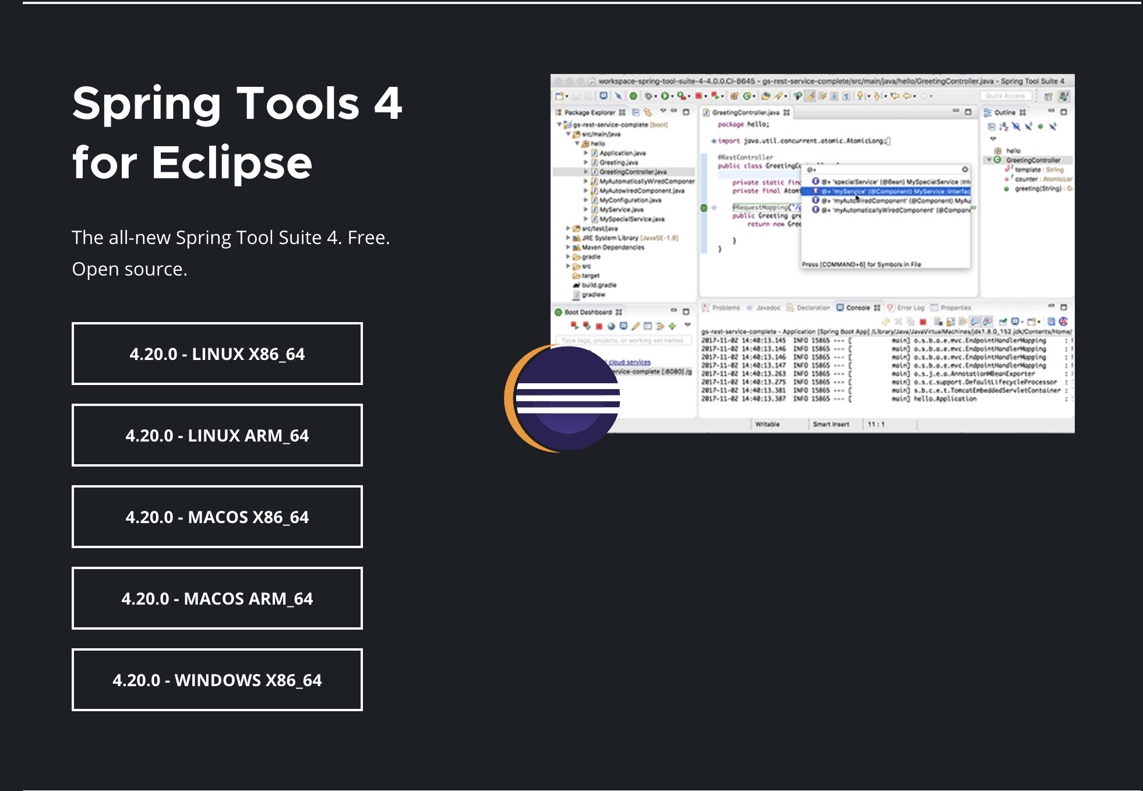Collapse the gs-rest-service-complete project tree
Viewport: 1143px width, 791px height.
559,124
